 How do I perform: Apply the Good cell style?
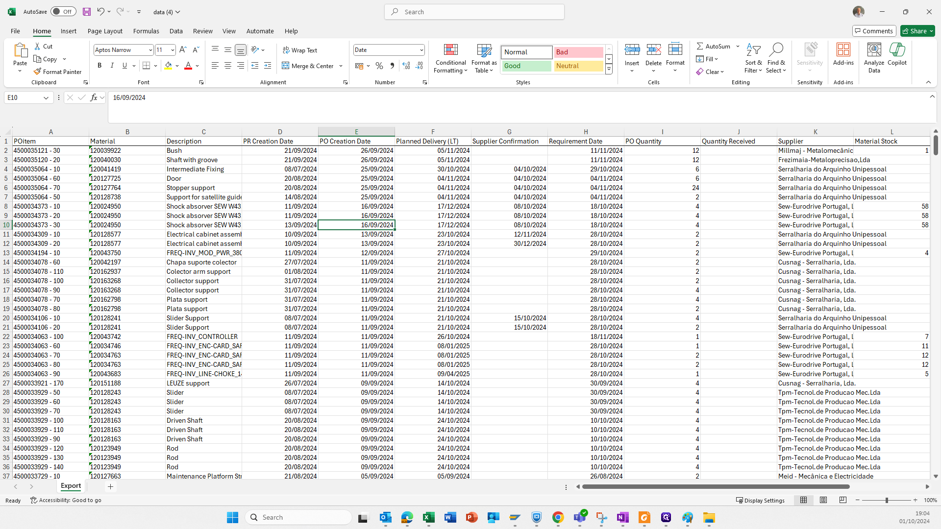527,66
